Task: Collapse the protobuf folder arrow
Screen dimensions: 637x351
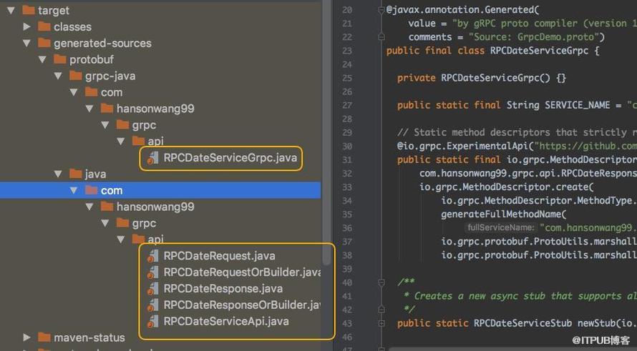Action: pyautogui.click(x=42, y=59)
